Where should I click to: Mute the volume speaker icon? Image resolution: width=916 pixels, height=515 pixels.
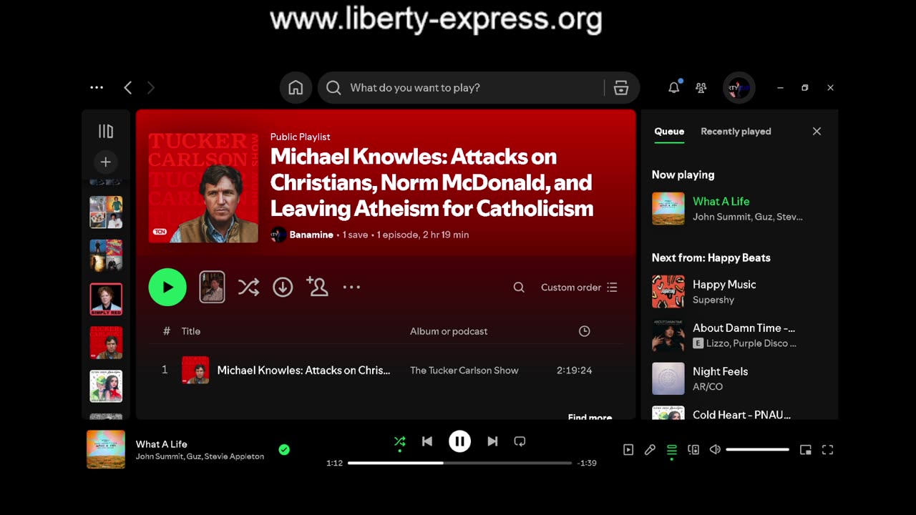[x=715, y=450]
